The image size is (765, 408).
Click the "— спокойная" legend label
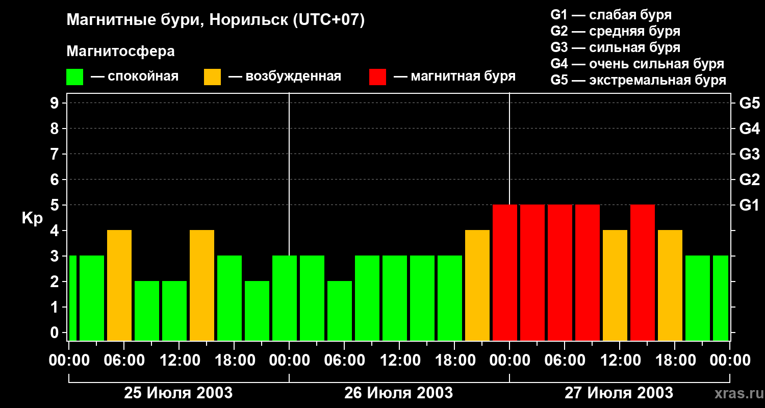(135, 76)
